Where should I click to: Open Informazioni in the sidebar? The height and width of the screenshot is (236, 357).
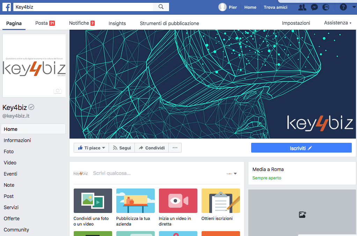pyautogui.click(x=17, y=140)
